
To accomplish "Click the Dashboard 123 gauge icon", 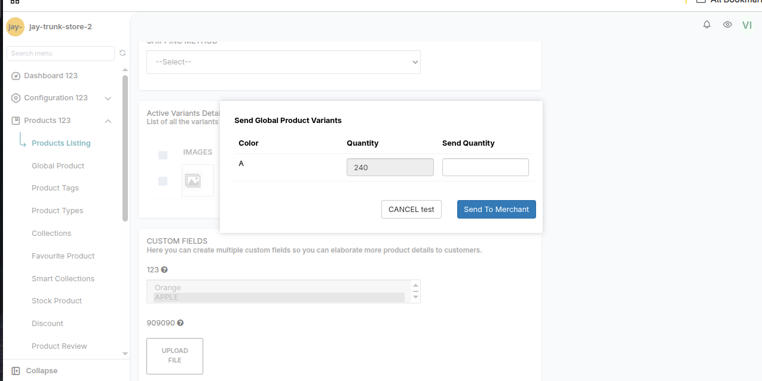I will tap(16, 76).
